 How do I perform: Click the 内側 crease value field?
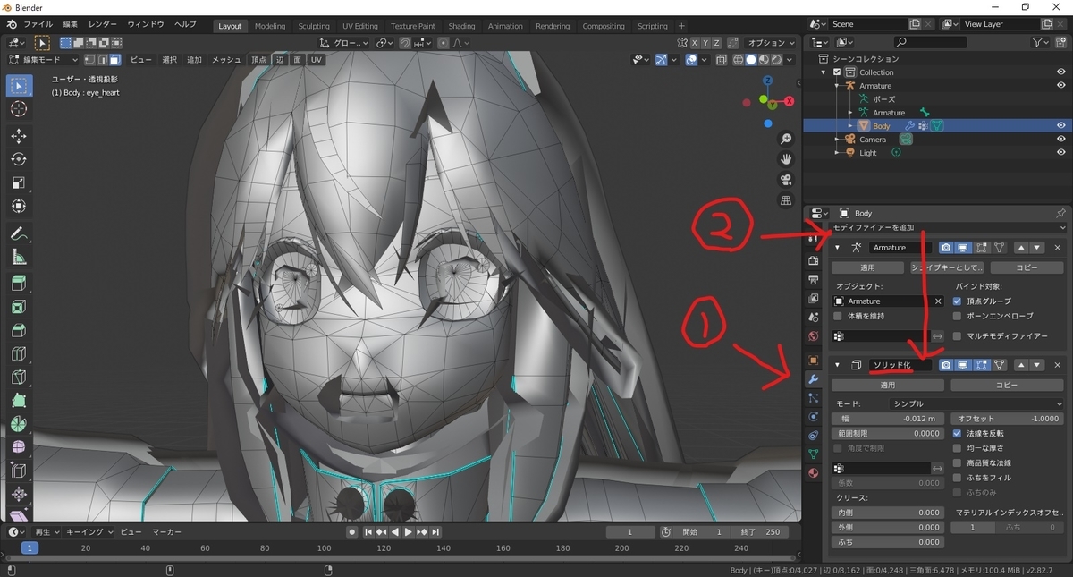[x=888, y=513]
